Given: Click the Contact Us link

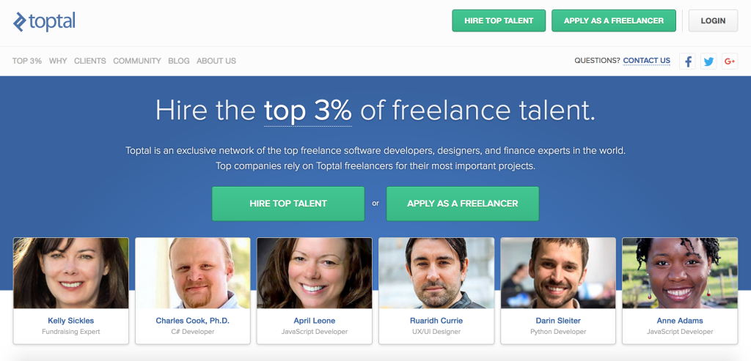Looking at the screenshot, I should click(x=646, y=61).
